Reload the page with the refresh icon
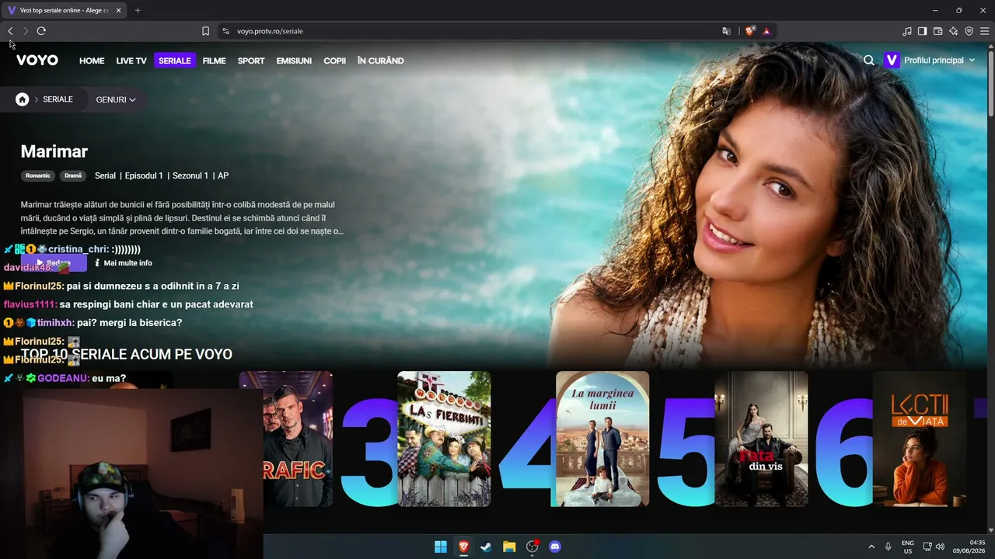995x559 pixels. click(41, 31)
